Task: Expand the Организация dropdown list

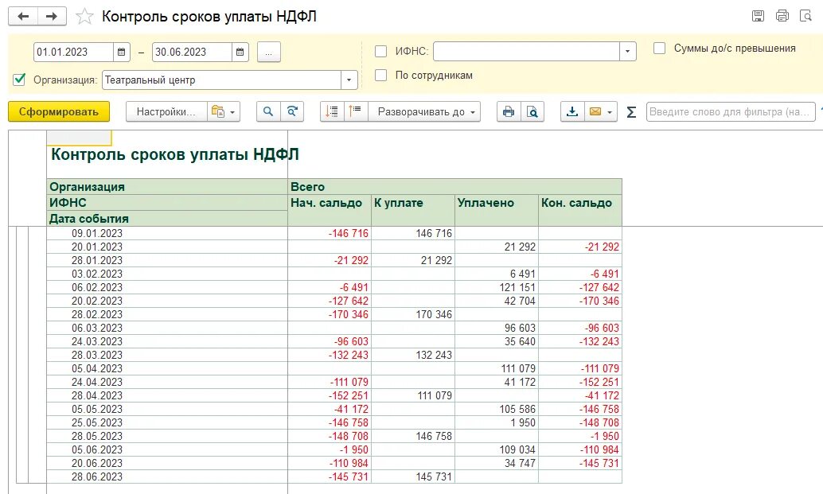Action: click(x=349, y=80)
